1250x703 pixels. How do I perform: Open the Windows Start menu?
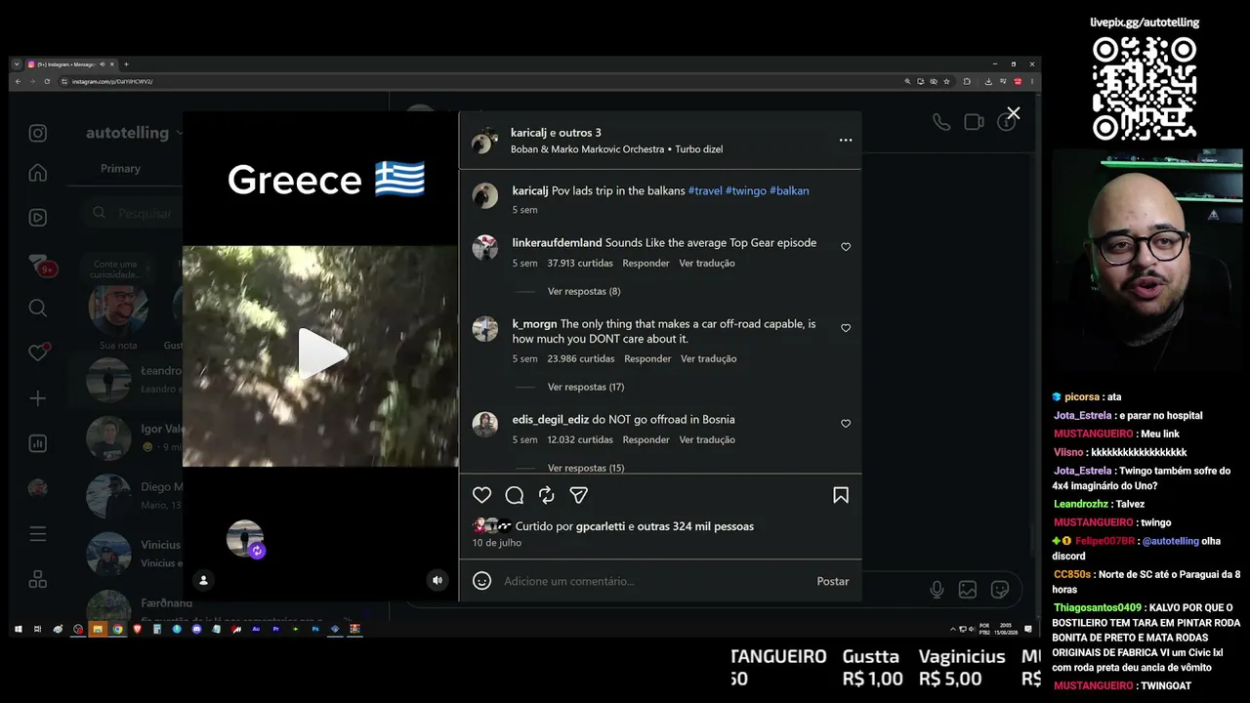click(18, 629)
